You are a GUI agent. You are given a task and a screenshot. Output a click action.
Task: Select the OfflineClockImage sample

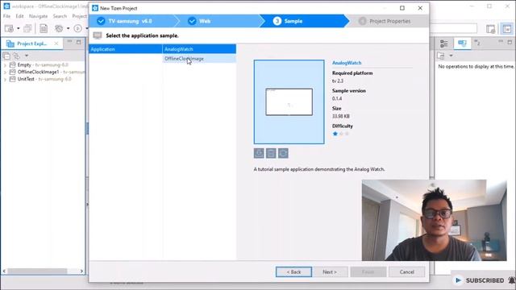click(199, 59)
